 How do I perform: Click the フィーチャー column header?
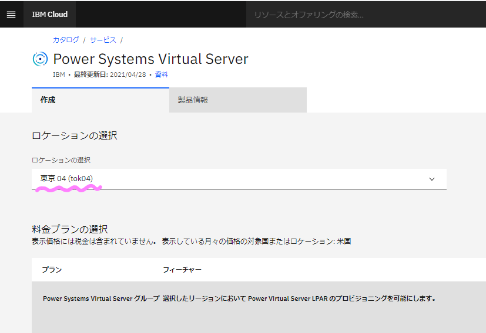182,270
